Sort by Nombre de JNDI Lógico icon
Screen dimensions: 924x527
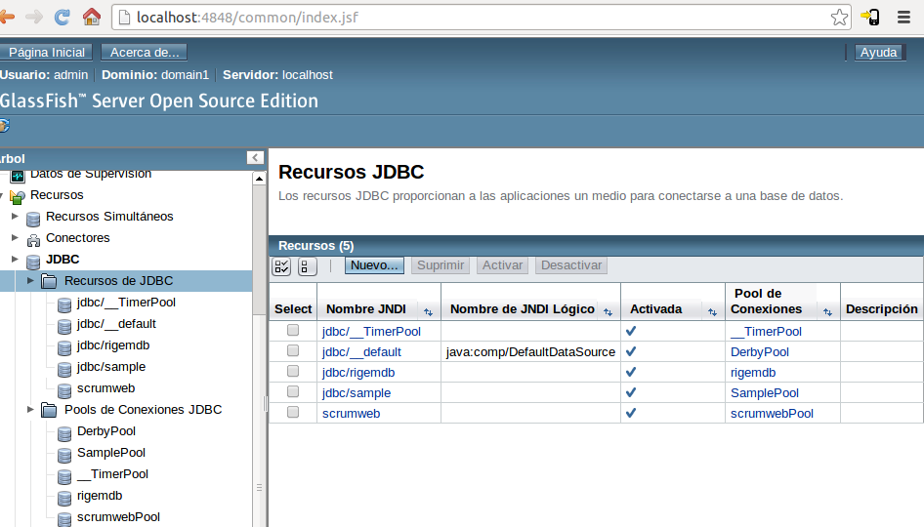[x=609, y=312]
